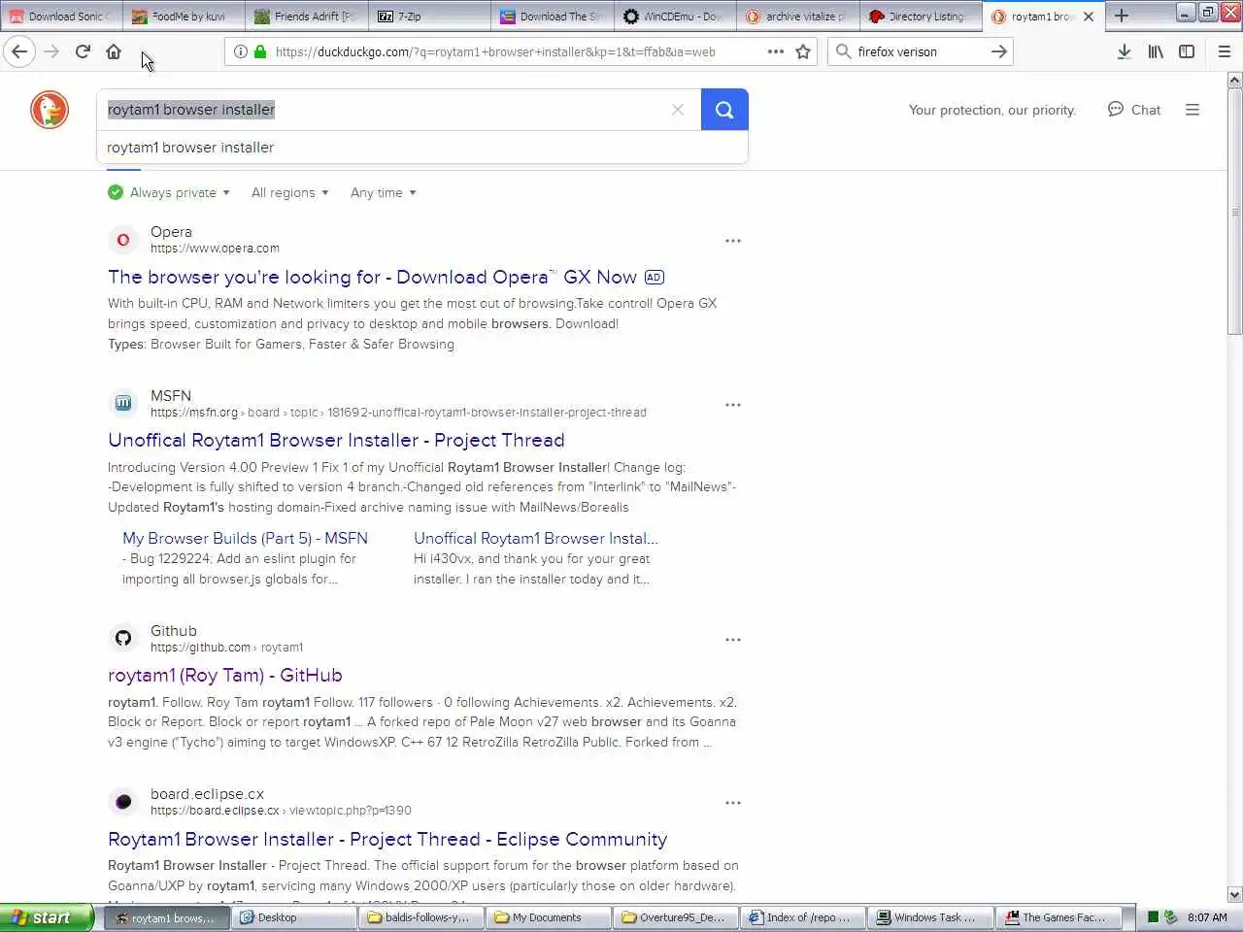Screen dimensions: 1243x932
Task: Switch to 7-Zip tab
Action: click(x=428, y=16)
